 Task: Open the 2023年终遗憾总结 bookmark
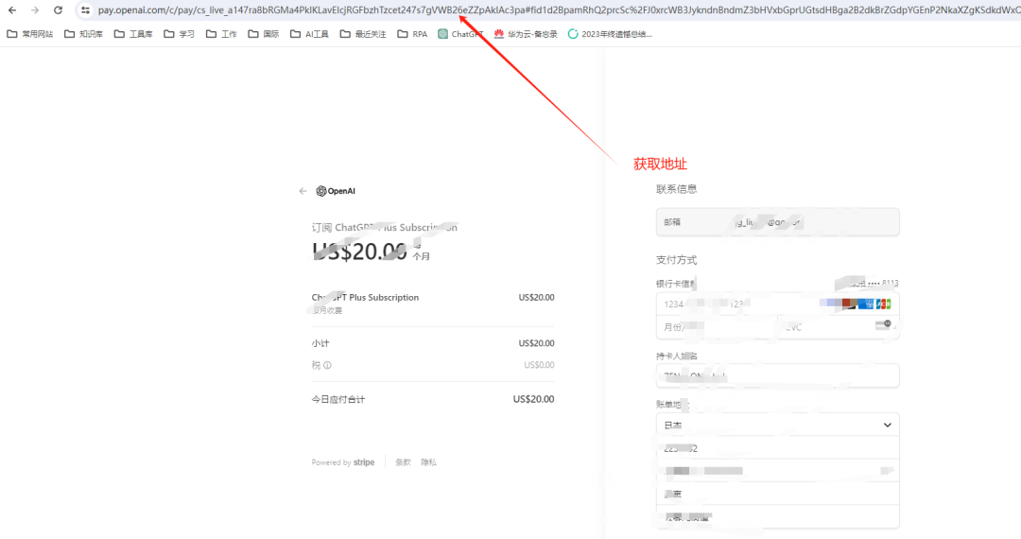point(610,34)
